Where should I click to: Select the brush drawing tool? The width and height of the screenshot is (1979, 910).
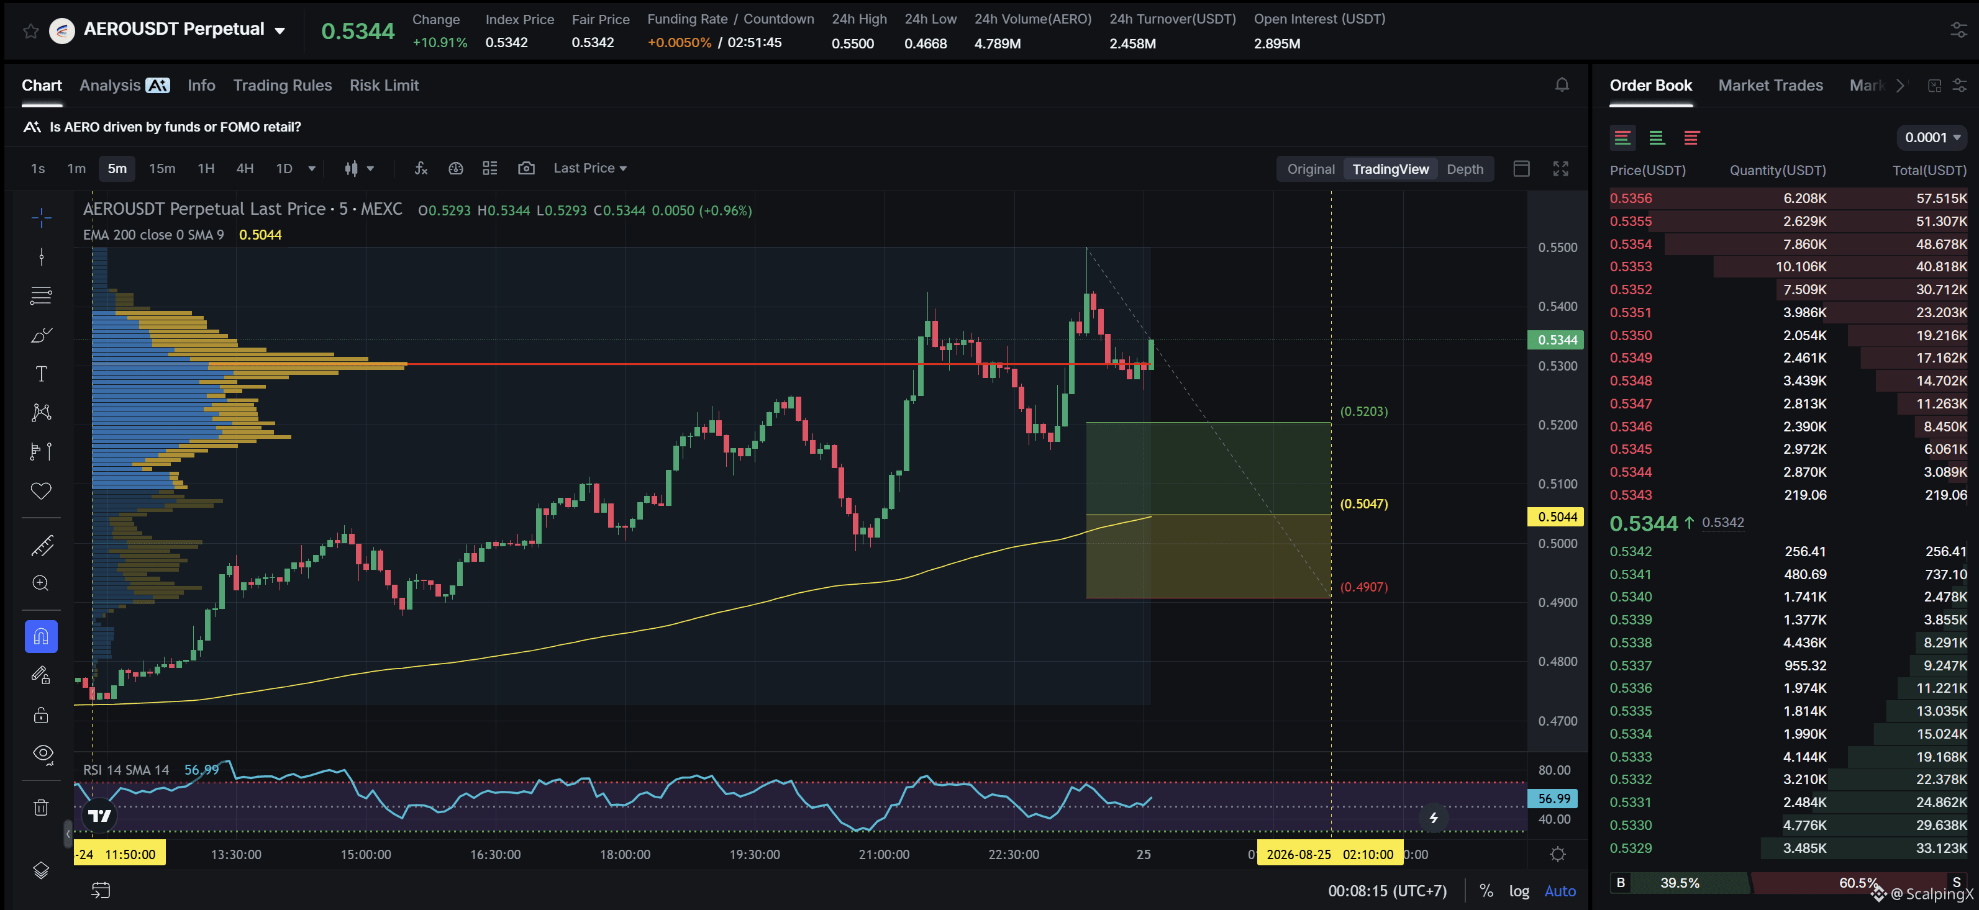click(x=42, y=335)
